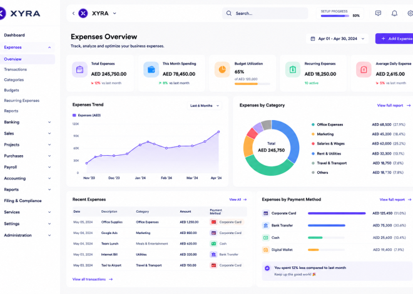This screenshot has width=413, height=294.
Task: Click the calendar icon in date range
Action: [x=313, y=39]
